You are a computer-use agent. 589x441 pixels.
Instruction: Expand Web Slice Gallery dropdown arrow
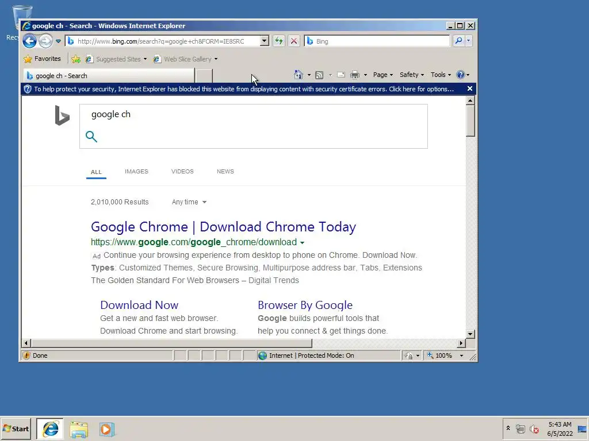pyautogui.click(x=216, y=59)
